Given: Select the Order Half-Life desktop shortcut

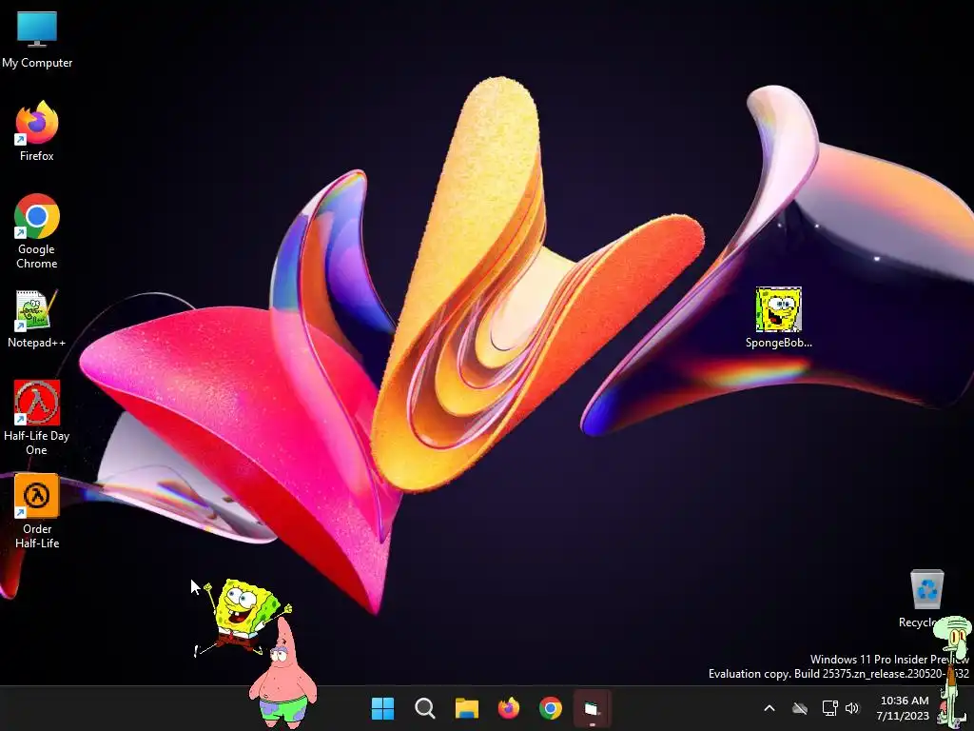Looking at the screenshot, I should click(37, 511).
